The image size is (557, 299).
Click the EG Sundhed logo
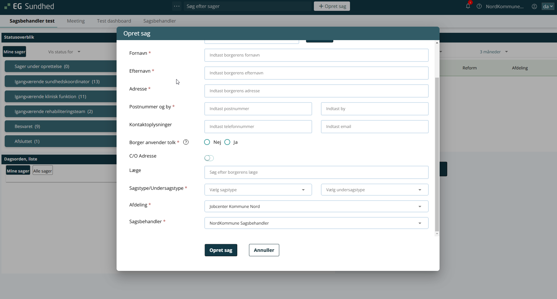coord(29,6)
